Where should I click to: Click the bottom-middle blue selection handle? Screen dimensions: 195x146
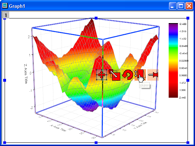coord(96,142)
